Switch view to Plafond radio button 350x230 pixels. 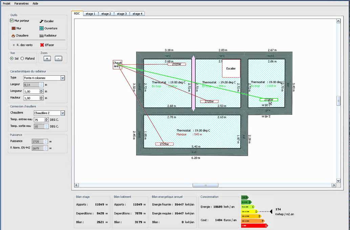pos(22,58)
